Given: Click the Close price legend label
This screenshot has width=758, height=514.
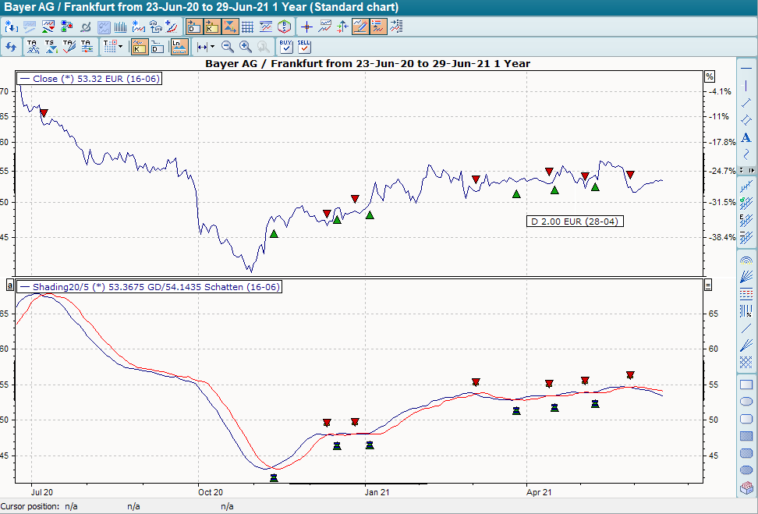Looking at the screenshot, I should pyautogui.click(x=89, y=79).
